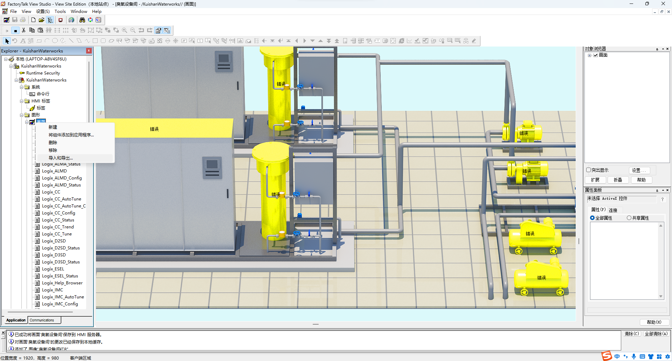The height and width of the screenshot is (361, 672).
Task: Click the red Test Application icon
Action: 61,20
